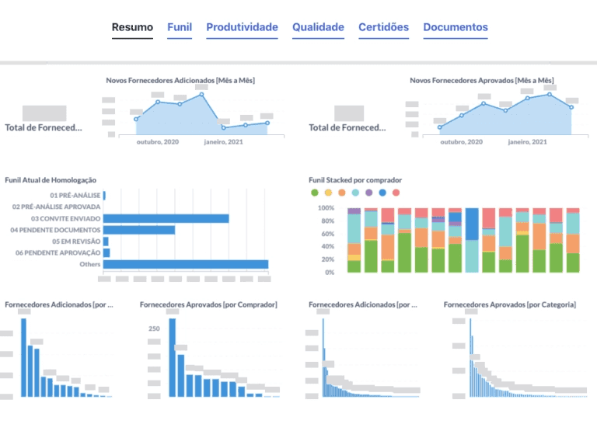Toggle the purple legend dot
The height and width of the screenshot is (424, 597).
click(369, 193)
